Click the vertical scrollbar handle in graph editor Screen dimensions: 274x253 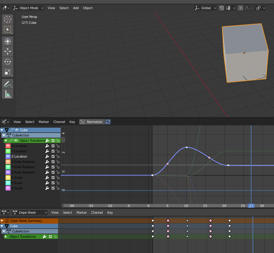[63, 140]
